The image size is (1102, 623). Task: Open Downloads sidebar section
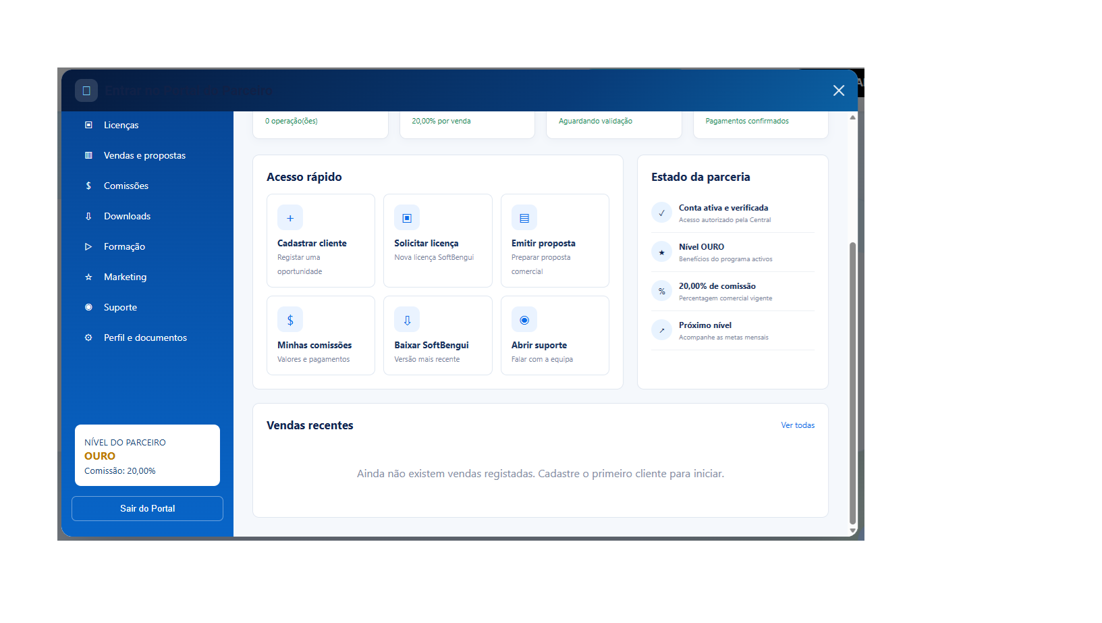click(147, 216)
